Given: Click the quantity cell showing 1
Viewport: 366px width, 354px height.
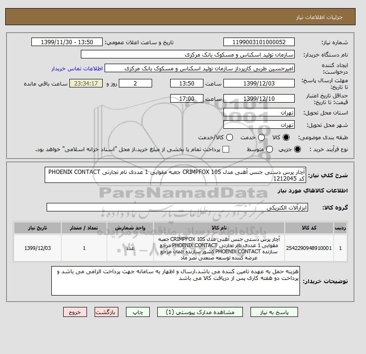Looking at the screenshot, I should click(84, 248).
